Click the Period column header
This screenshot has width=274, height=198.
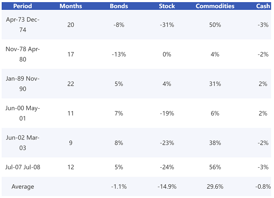click(x=23, y=6)
